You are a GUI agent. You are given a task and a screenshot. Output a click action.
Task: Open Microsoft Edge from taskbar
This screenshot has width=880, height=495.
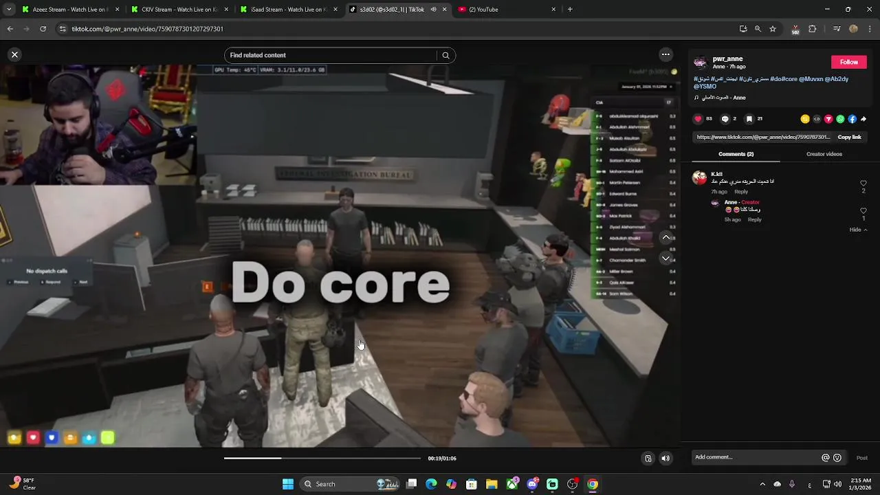pyautogui.click(x=431, y=484)
